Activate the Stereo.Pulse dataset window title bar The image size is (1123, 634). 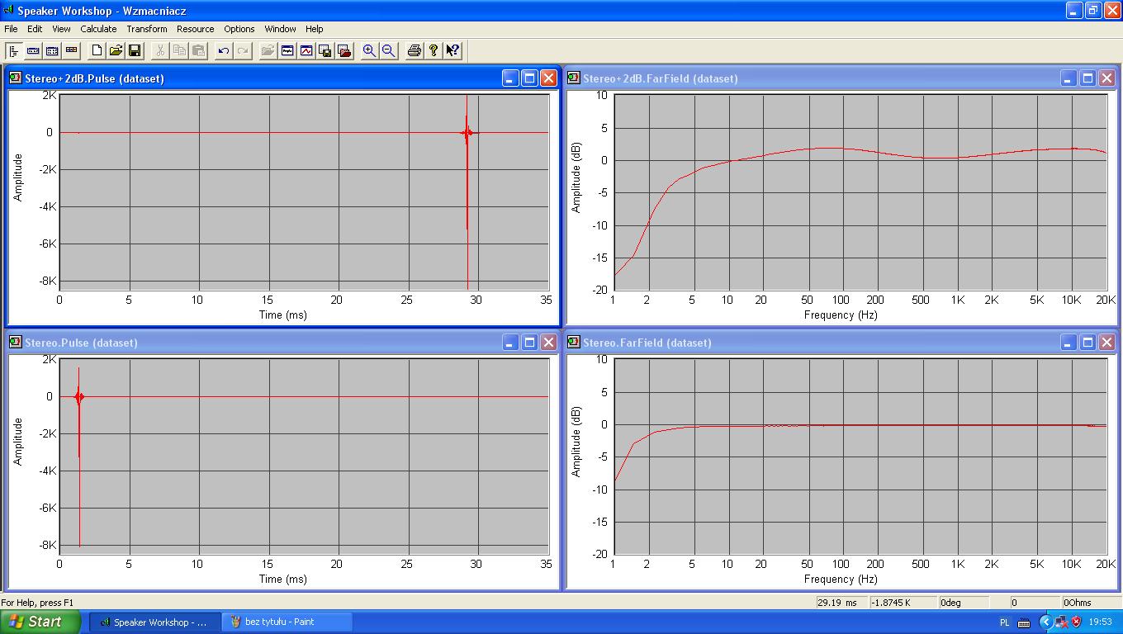click(248, 343)
